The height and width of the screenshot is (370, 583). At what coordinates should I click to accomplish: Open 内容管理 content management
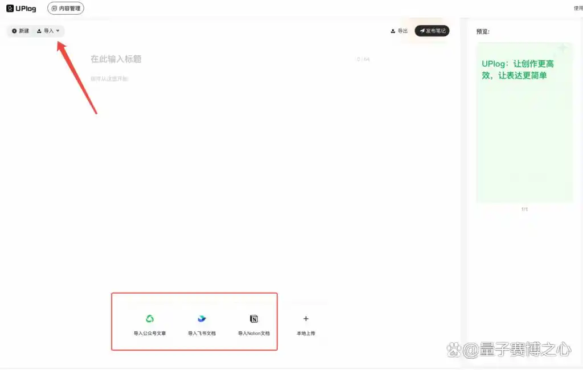click(x=65, y=9)
